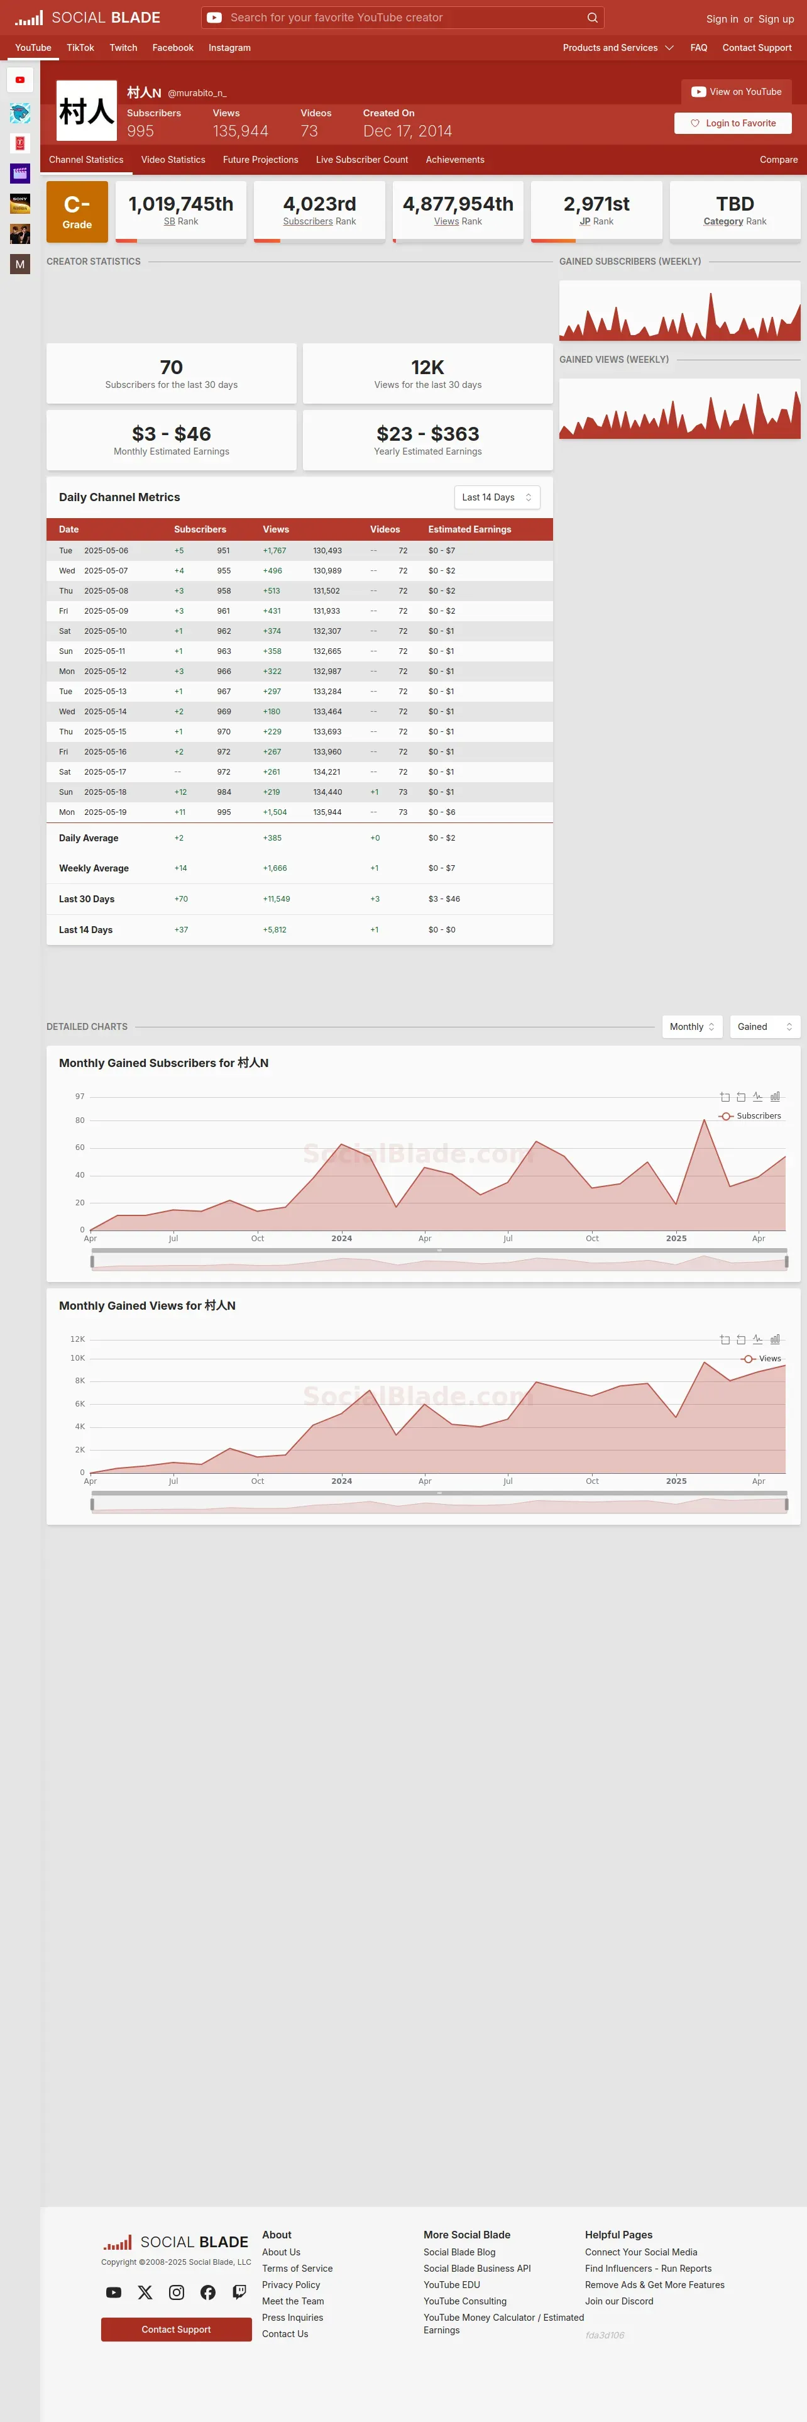
Task: Click the Gained Views weekly sparkline chart
Action: [x=680, y=409]
